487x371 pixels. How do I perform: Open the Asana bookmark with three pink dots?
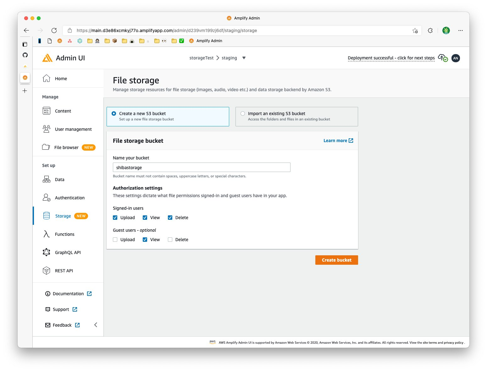coord(70,41)
